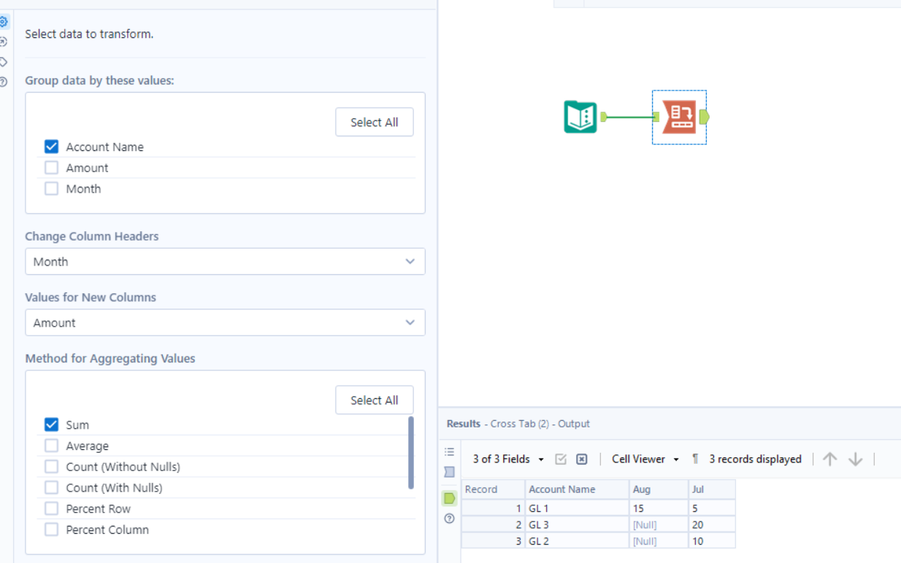Click Select All for grouping values
Image resolution: width=901 pixels, height=563 pixels.
click(374, 122)
